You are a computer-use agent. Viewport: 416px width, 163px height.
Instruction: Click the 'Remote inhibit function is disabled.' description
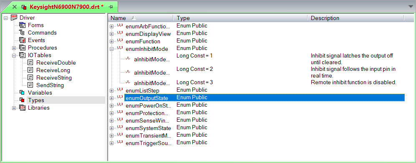[353, 83]
